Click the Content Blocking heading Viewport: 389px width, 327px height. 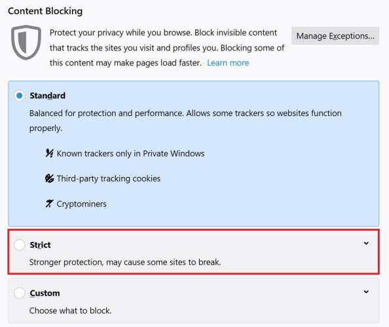45,11
